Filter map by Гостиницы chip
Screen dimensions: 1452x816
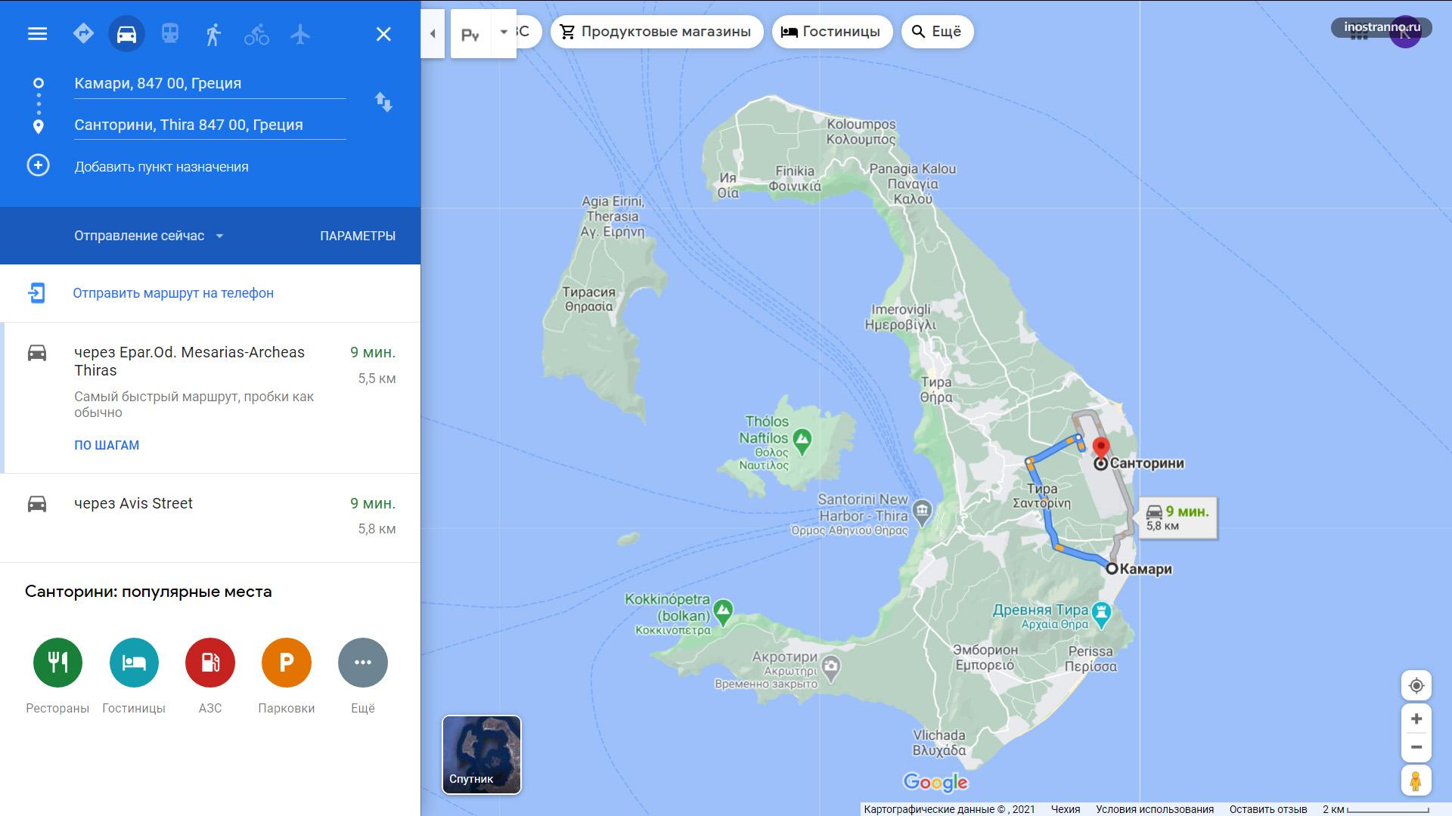pyautogui.click(x=832, y=32)
